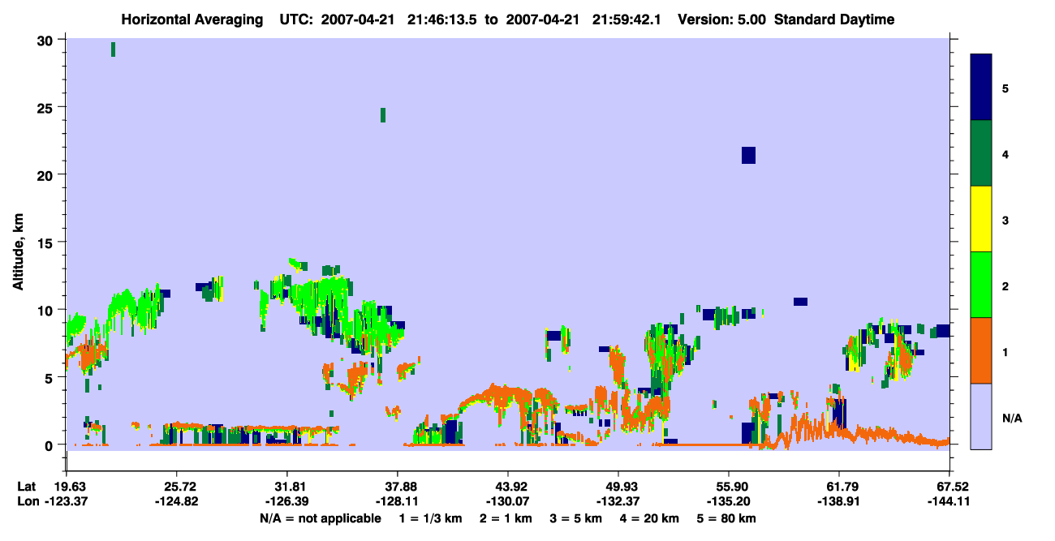The image size is (1055, 541).
Task: Click the lavender N/A colorbar segment
Action: (981, 416)
